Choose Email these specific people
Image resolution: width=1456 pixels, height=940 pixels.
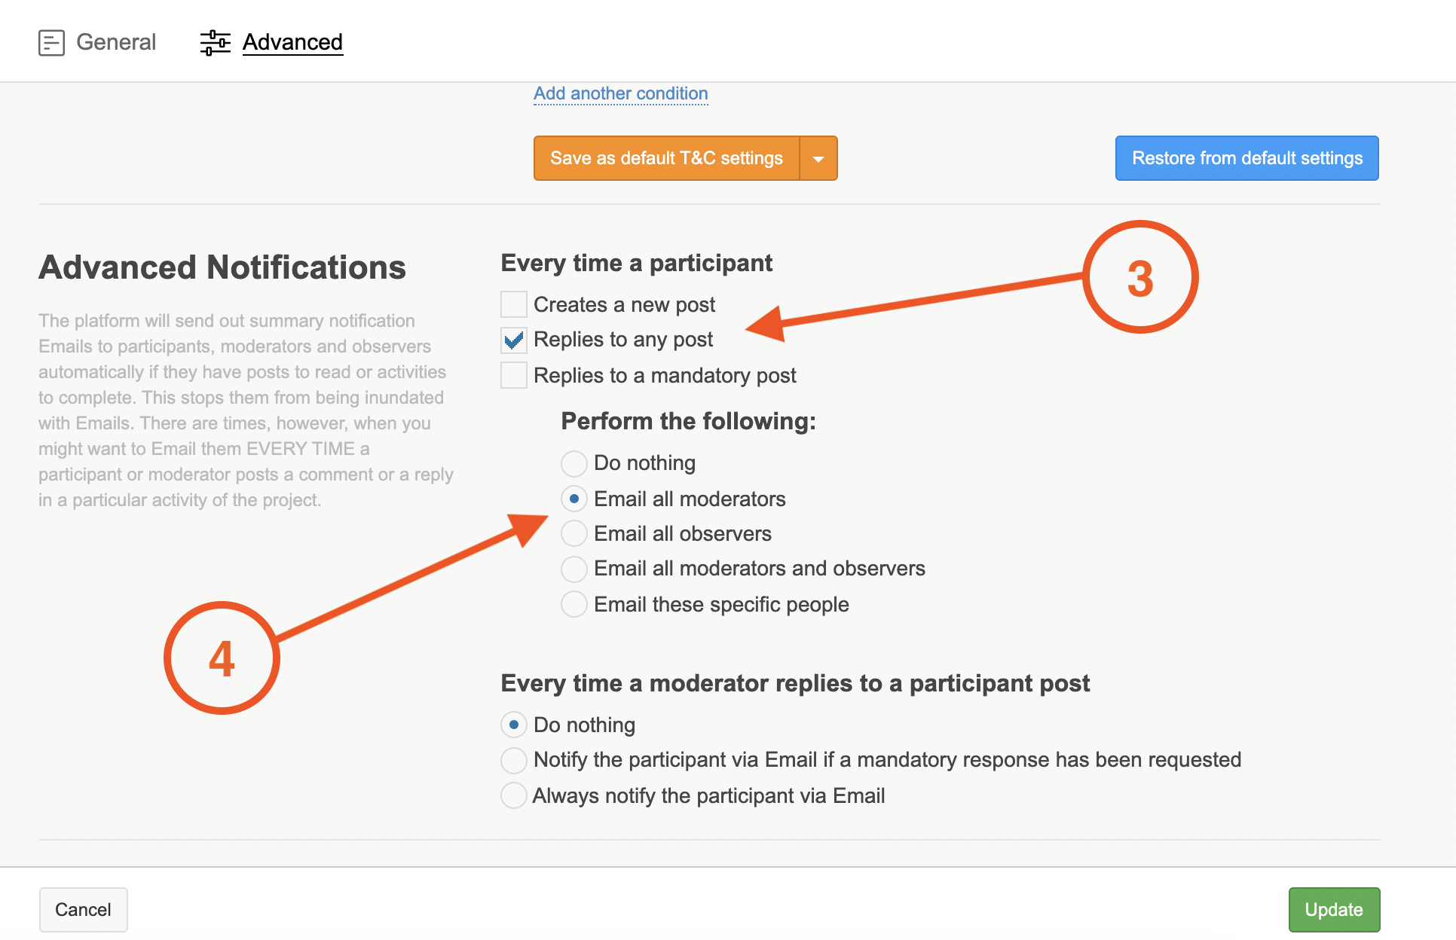tap(574, 604)
